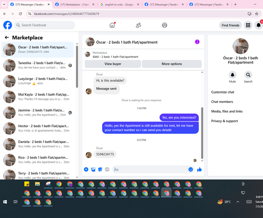263x218 pixels.
Task: Open Terry conversation
Action: click(x=38, y=174)
